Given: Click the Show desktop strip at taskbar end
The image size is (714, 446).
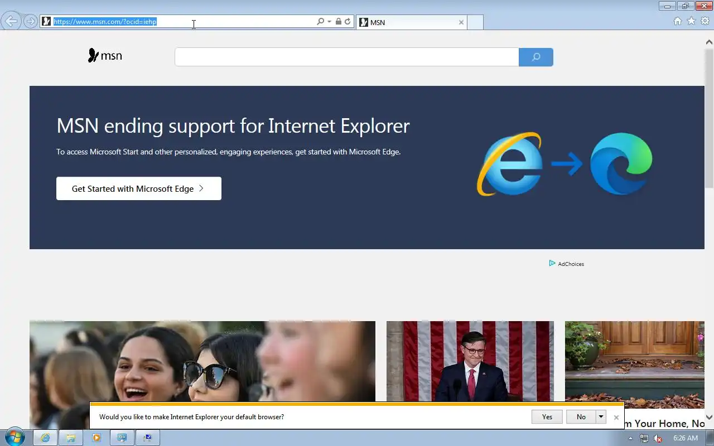Looking at the screenshot, I should pos(710,438).
